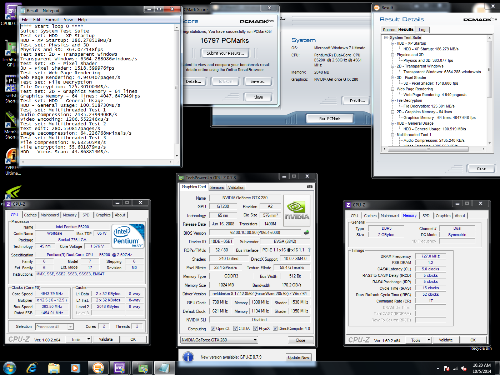500x375 pixels.
Task: Click Close in Result Details window
Action: point(481,169)
